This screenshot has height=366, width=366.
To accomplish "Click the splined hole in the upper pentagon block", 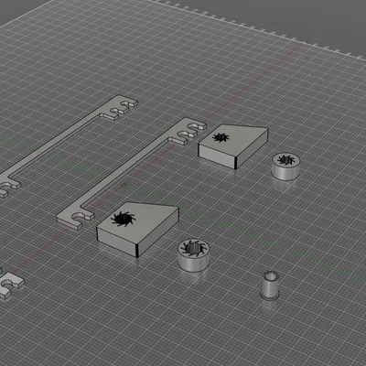I will coord(221,137).
